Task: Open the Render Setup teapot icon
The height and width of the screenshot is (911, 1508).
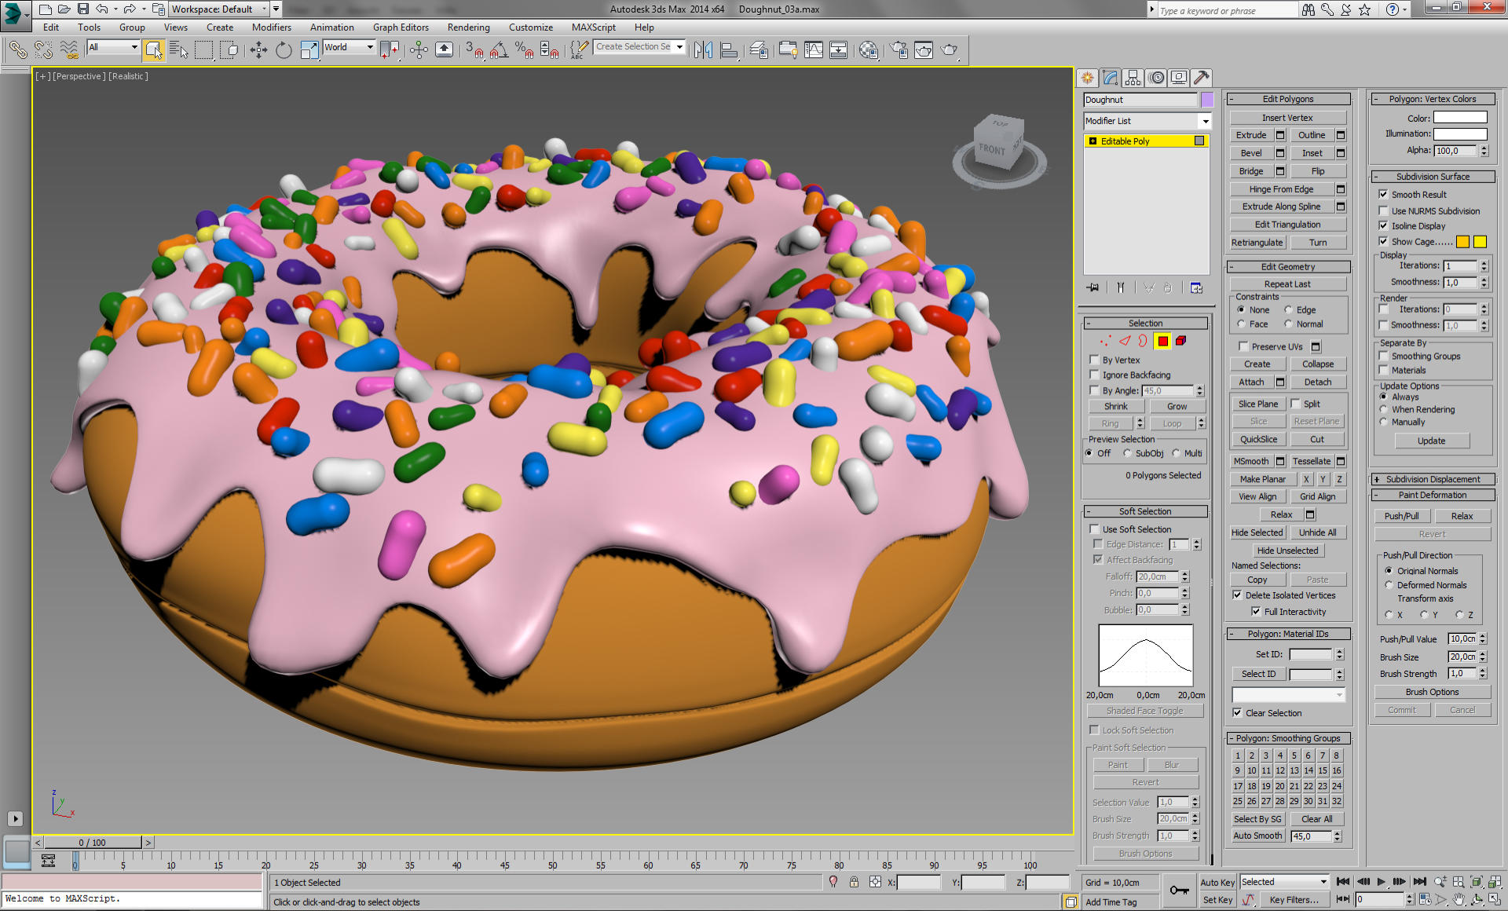Action: click(x=899, y=50)
